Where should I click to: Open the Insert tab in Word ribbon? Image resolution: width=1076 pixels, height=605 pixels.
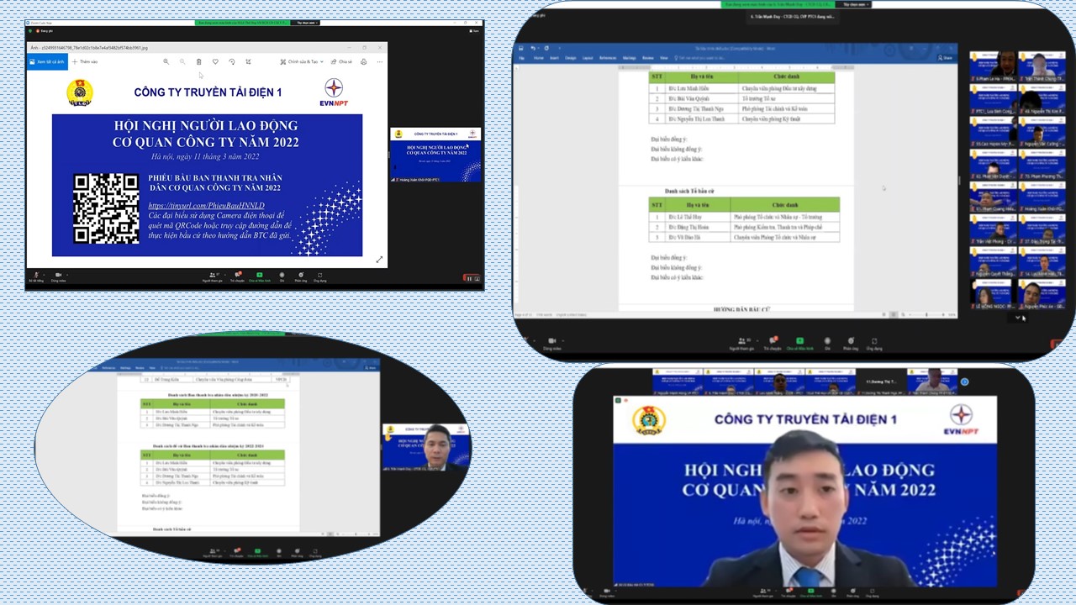[x=554, y=58]
